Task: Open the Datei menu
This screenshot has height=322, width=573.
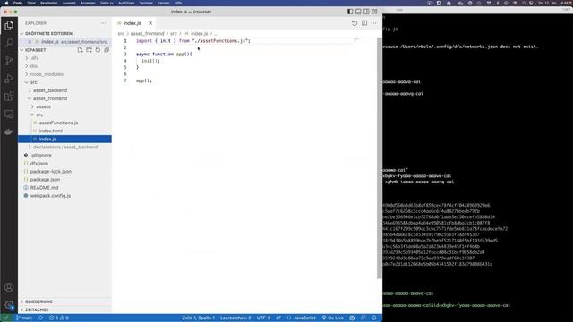Action: tap(31, 3)
